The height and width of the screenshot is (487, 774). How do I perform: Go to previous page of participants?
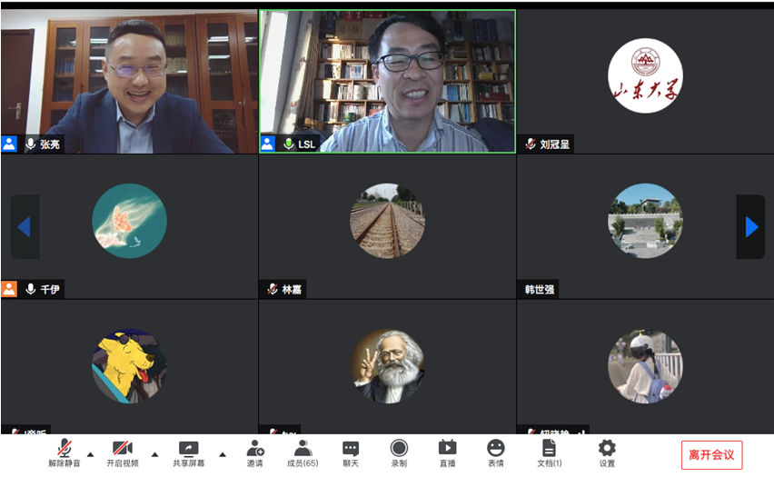tap(25, 227)
